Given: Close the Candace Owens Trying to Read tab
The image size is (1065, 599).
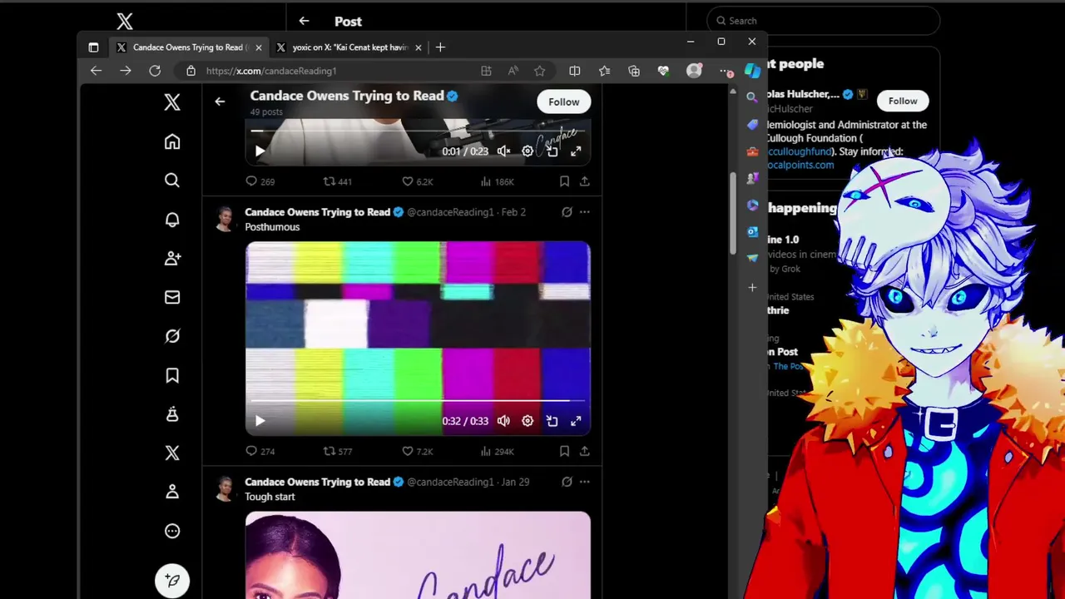Looking at the screenshot, I should [258, 47].
